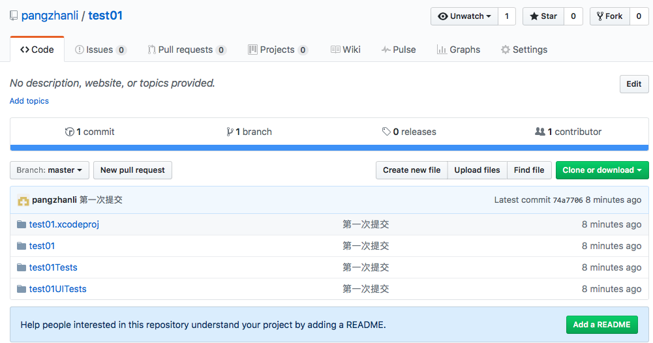
Task: Open the repository Settings tab
Action: point(524,50)
